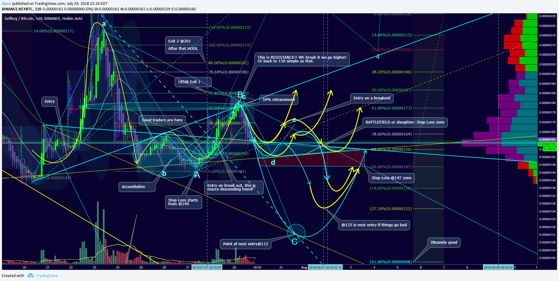Click the 86.00%(0.00000201) Fibonacci label
Screen dimensions: 559x281
point(228,63)
